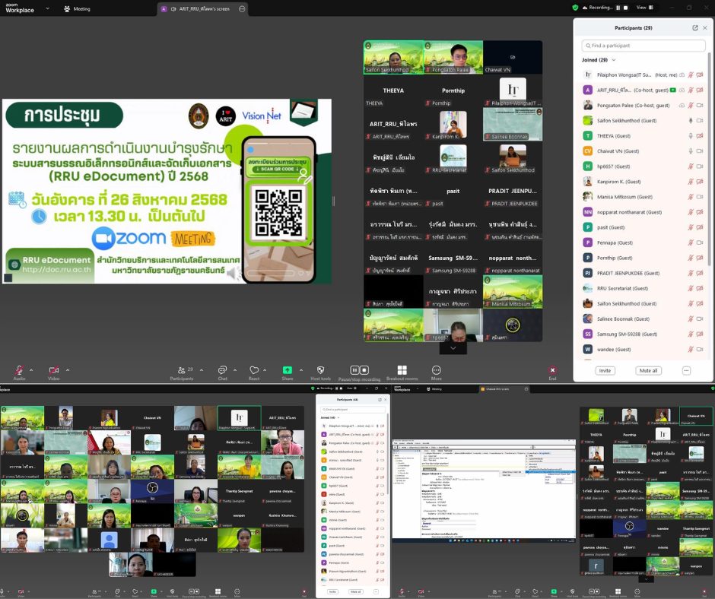Screen dimensions: 715x599
Task: Click the green encryption shield icon
Action: [x=576, y=8]
